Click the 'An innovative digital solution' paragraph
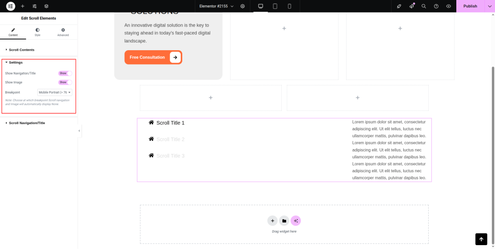Screen dimensions: 495x249 (x=167, y=33)
